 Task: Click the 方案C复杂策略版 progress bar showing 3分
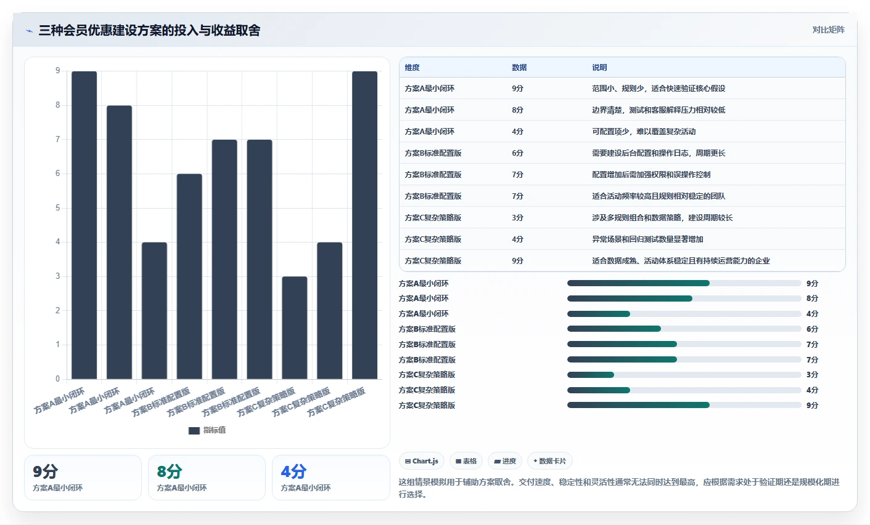(x=684, y=375)
